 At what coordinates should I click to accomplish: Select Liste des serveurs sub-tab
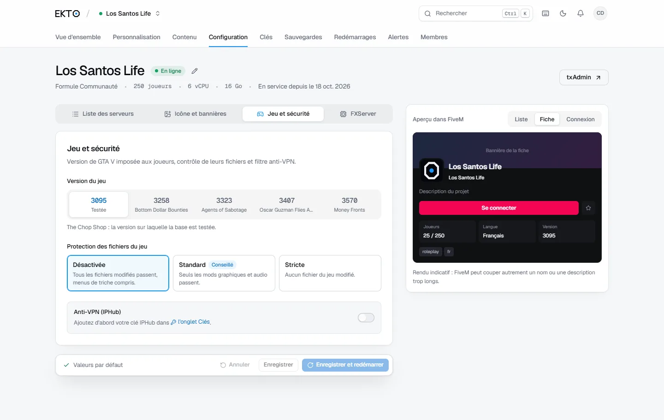coord(103,114)
